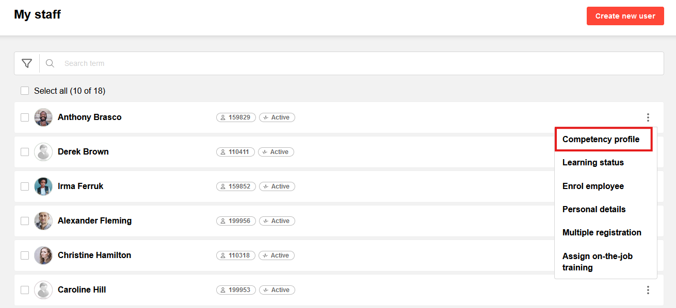
Task: Open Christine Hamilton's name link
Action: pyautogui.click(x=94, y=255)
